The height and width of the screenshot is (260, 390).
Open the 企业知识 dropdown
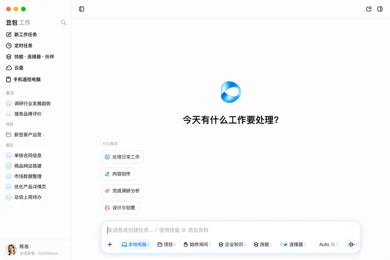(x=232, y=244)
